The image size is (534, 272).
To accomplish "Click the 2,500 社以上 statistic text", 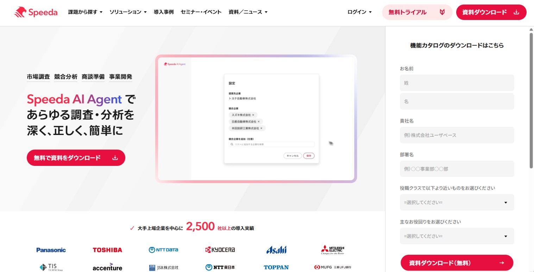I will click(208, 227).
